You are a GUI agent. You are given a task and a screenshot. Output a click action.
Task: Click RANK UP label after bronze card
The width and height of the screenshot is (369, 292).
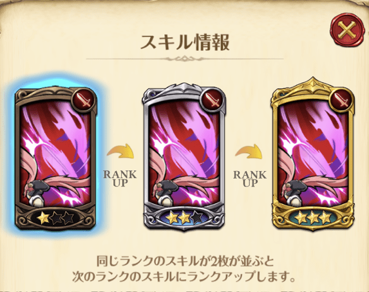[x=120, y=178]
